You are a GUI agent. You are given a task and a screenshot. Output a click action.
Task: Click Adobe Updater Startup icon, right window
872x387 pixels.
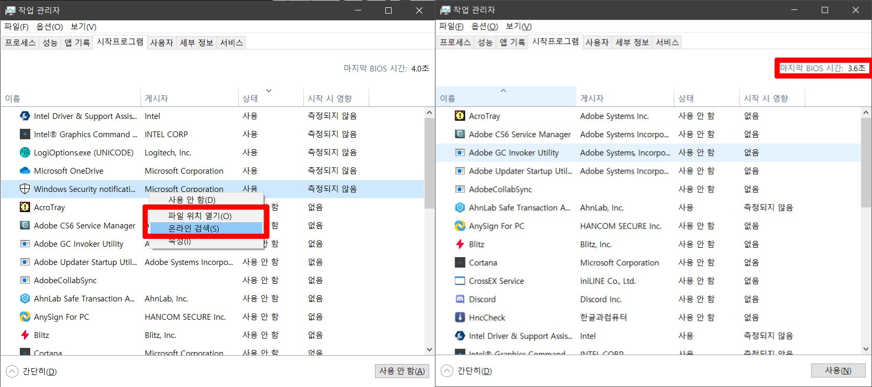[x=459, y=171]
